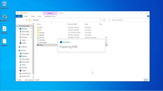Click the sources date 12/15/2022 cell
The width and height of the screenshot is (163, 91).
(74, 33)
